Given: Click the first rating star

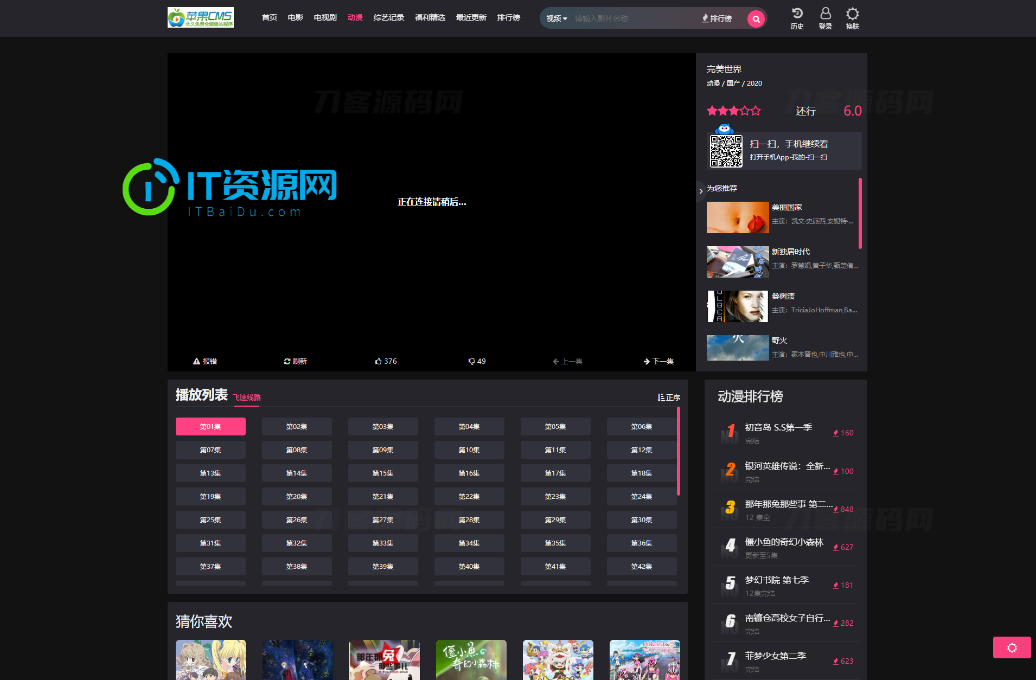Looking at the screenshot, I should click(712, 111).
